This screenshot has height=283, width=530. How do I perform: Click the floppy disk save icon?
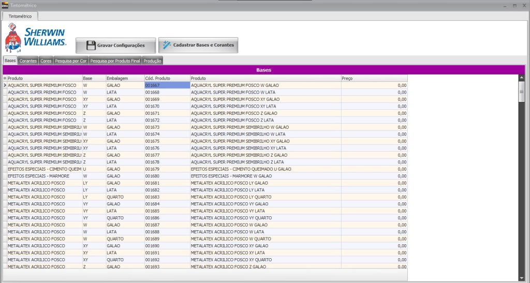coord(91,45)
